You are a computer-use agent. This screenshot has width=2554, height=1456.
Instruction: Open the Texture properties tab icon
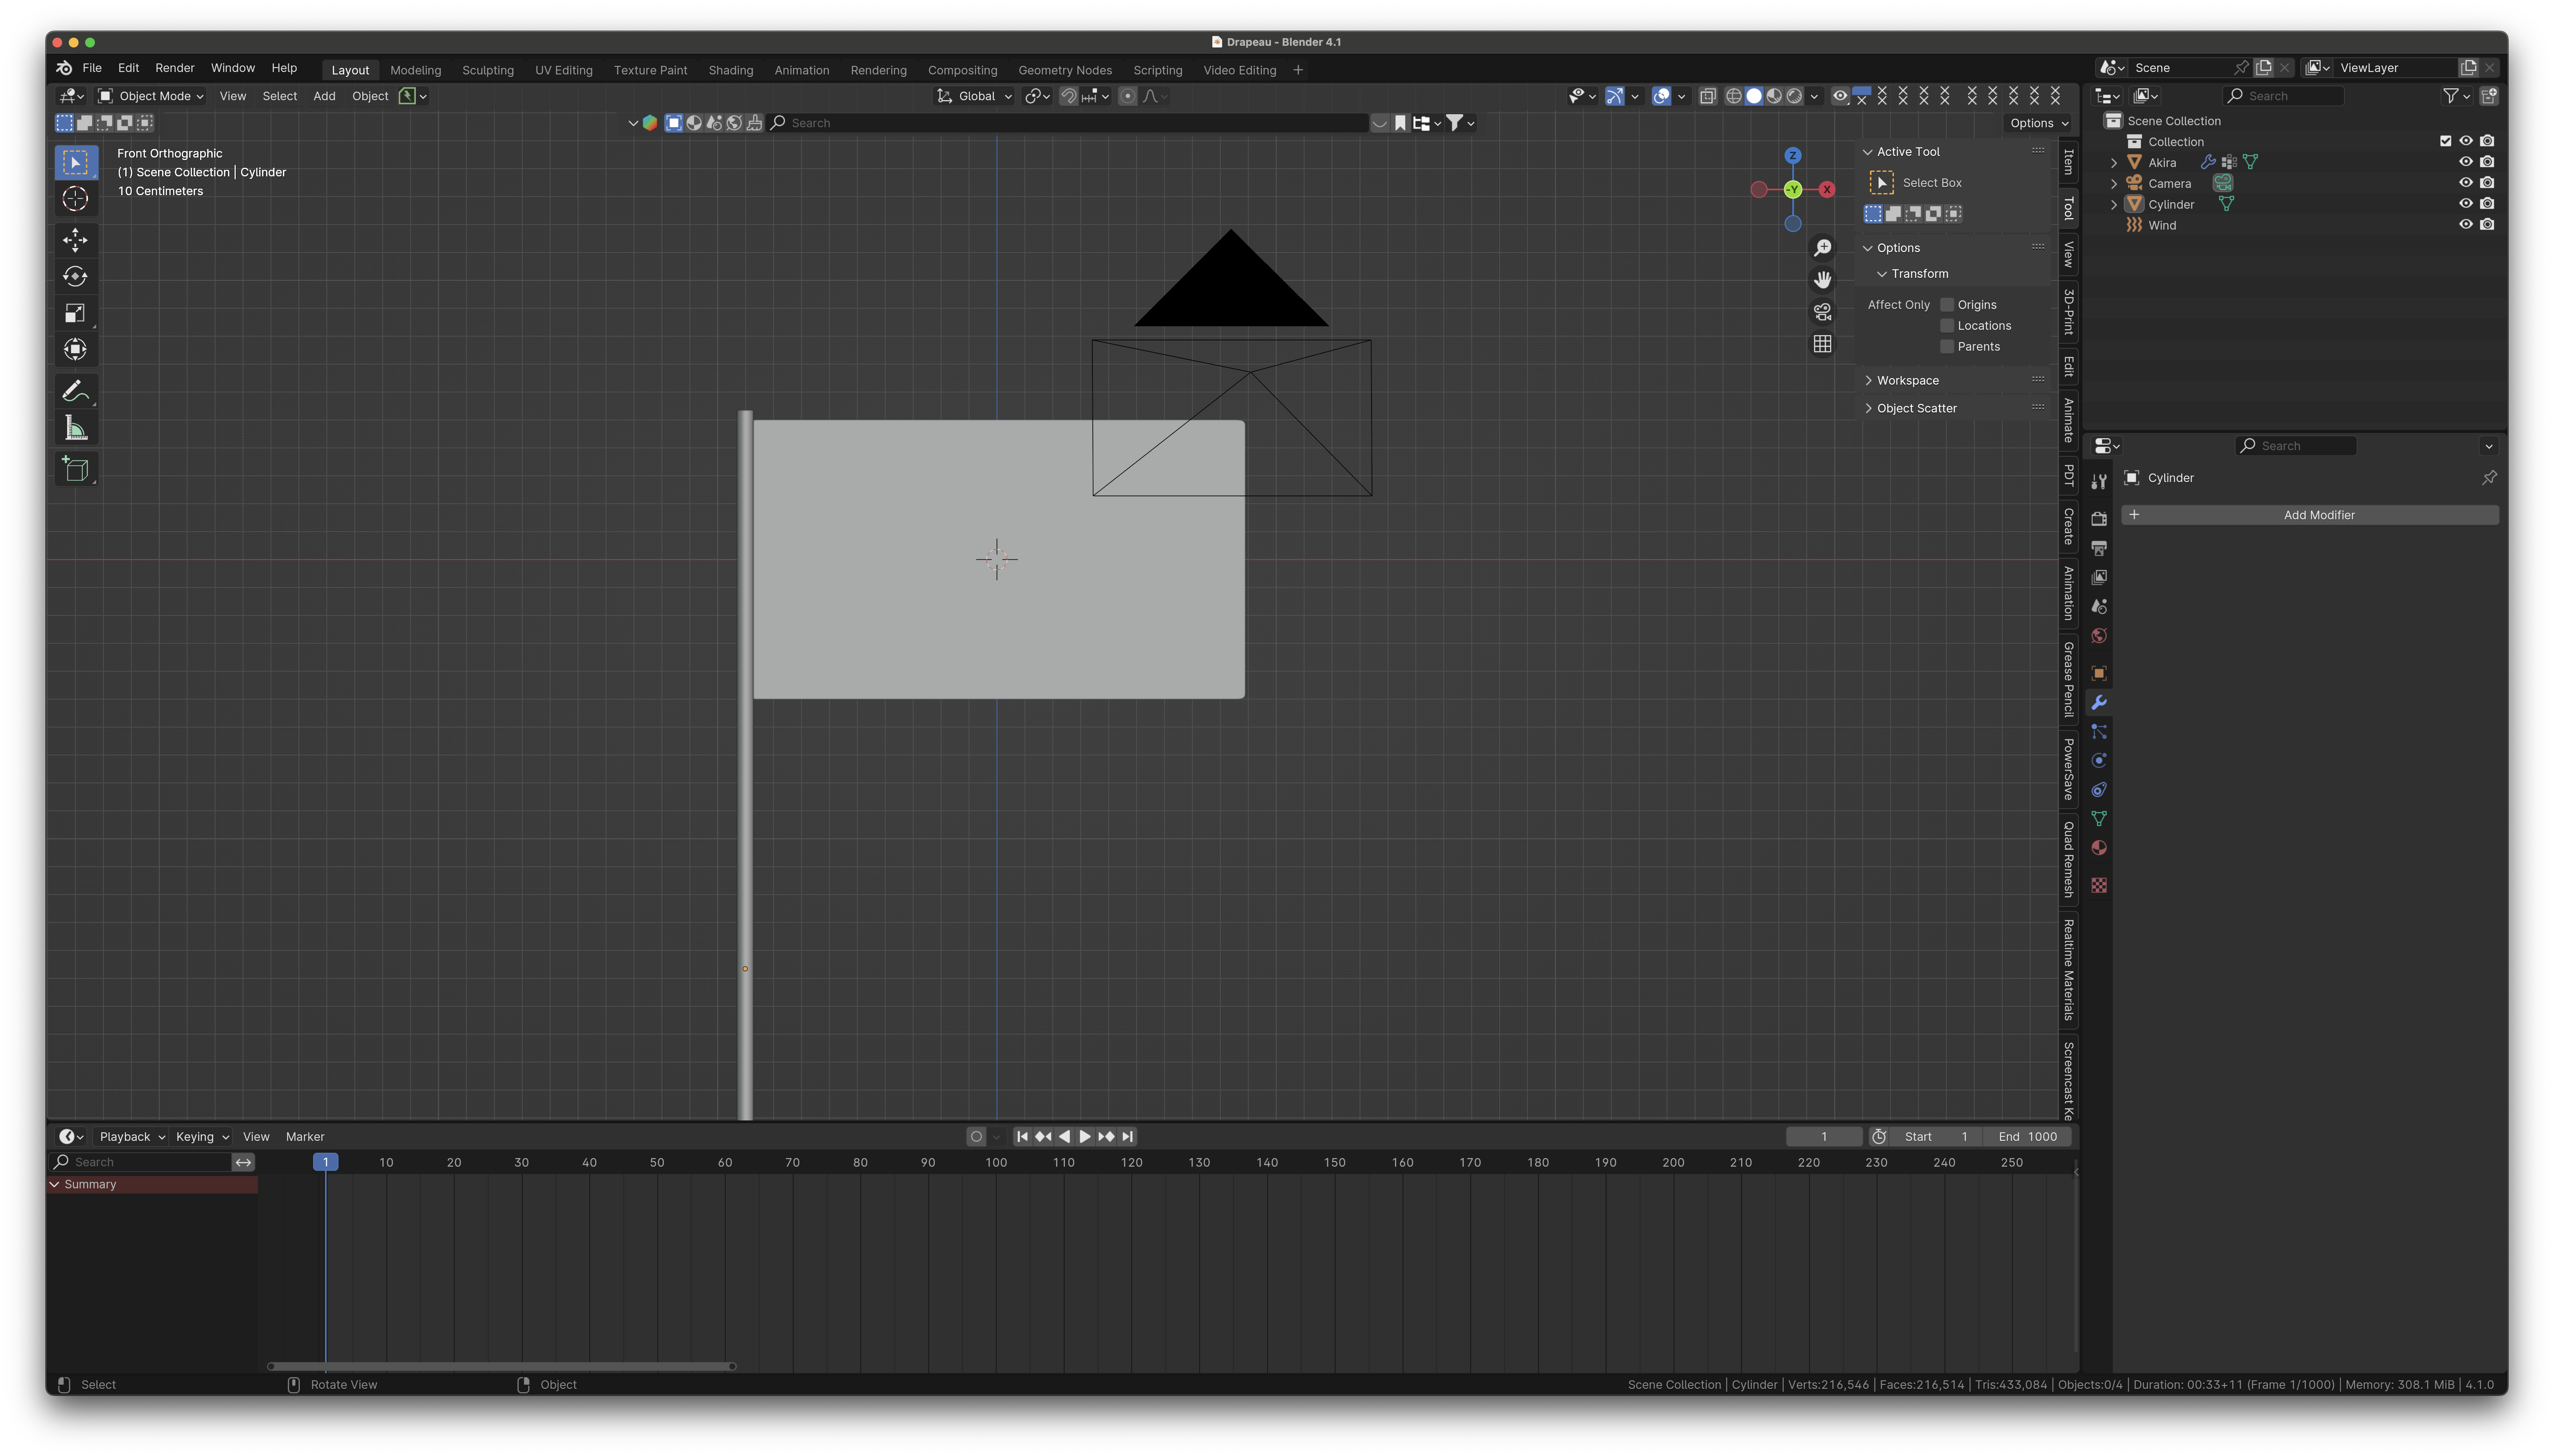2099,885
